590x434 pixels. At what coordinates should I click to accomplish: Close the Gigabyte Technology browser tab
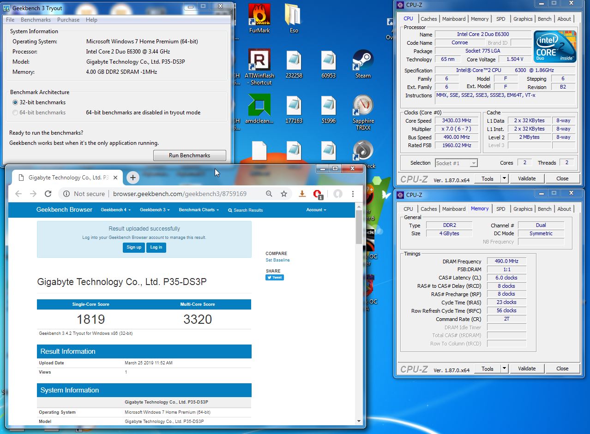click(115, 178)
